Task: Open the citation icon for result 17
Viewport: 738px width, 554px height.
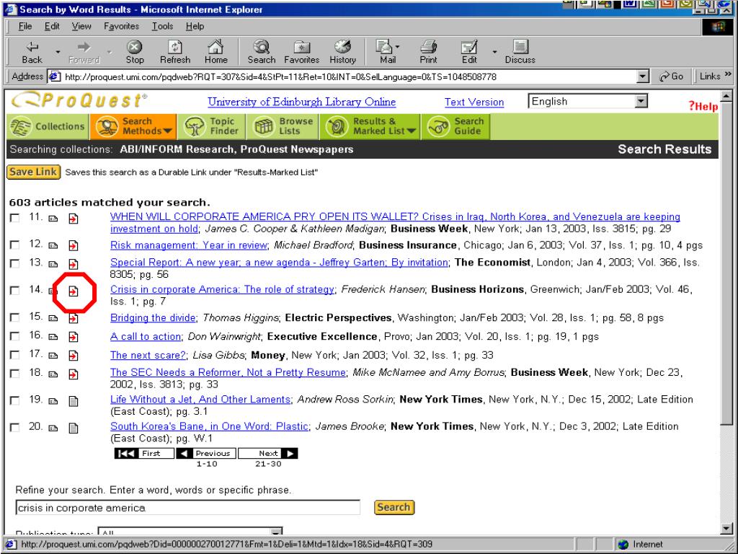Action: pos(53,356)
